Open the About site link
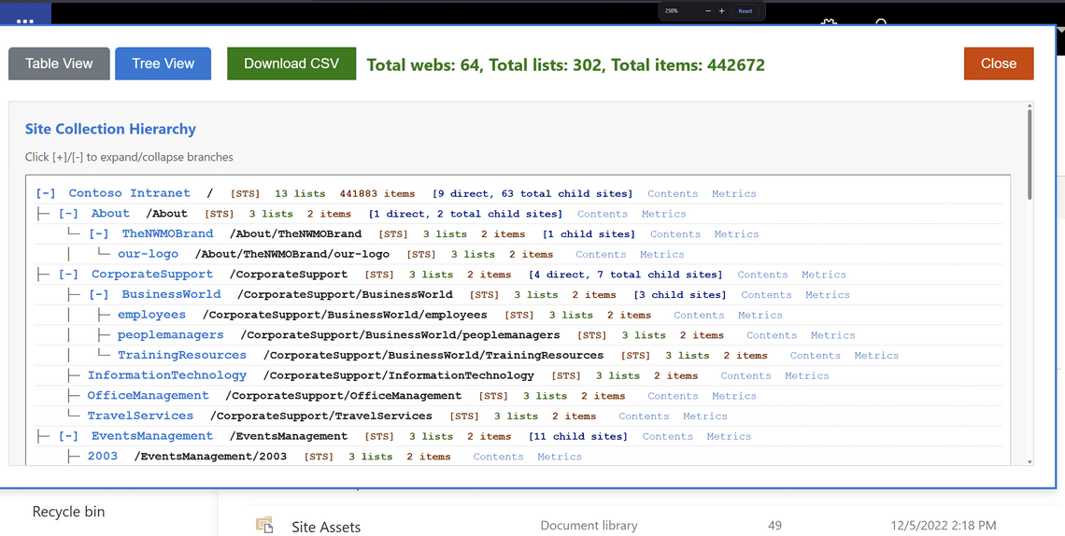Image resolution: width=1065 pixels, height=536 pixels. (x=110, y=214)
